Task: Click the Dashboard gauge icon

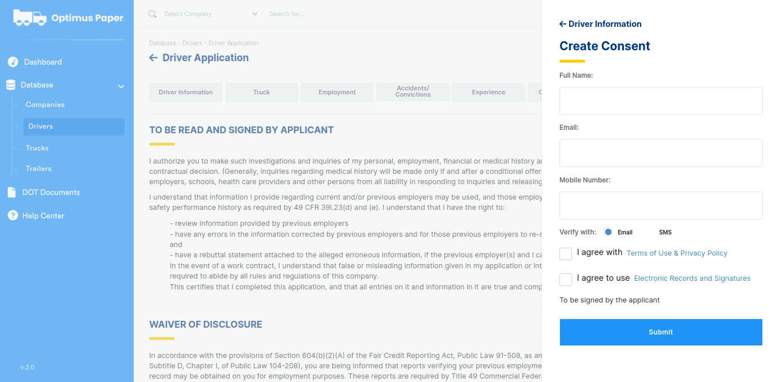Action: (x=13, y=62)
